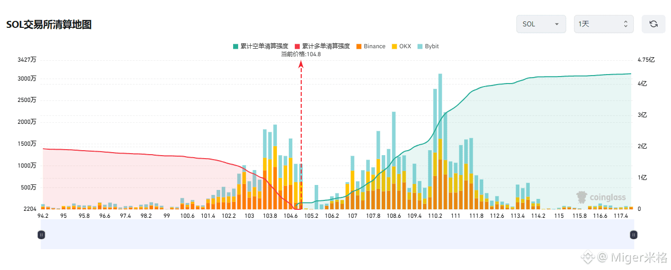Screen dimensions: 671x270
Task: Click the refresh icon button
Action: point(654,24)
